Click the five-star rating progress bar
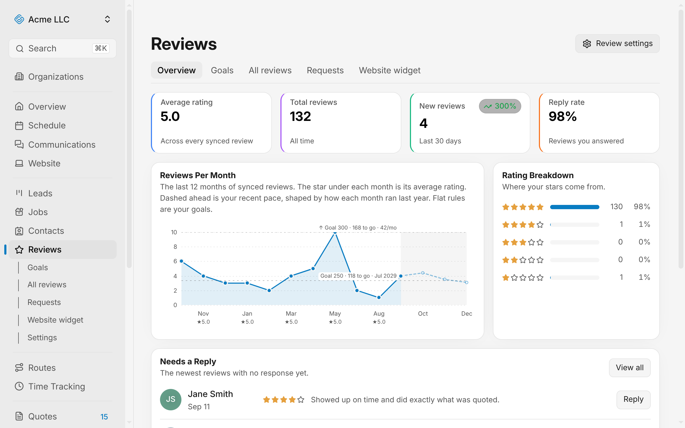Viewport: 685px width, 428px height. [574, 207]
